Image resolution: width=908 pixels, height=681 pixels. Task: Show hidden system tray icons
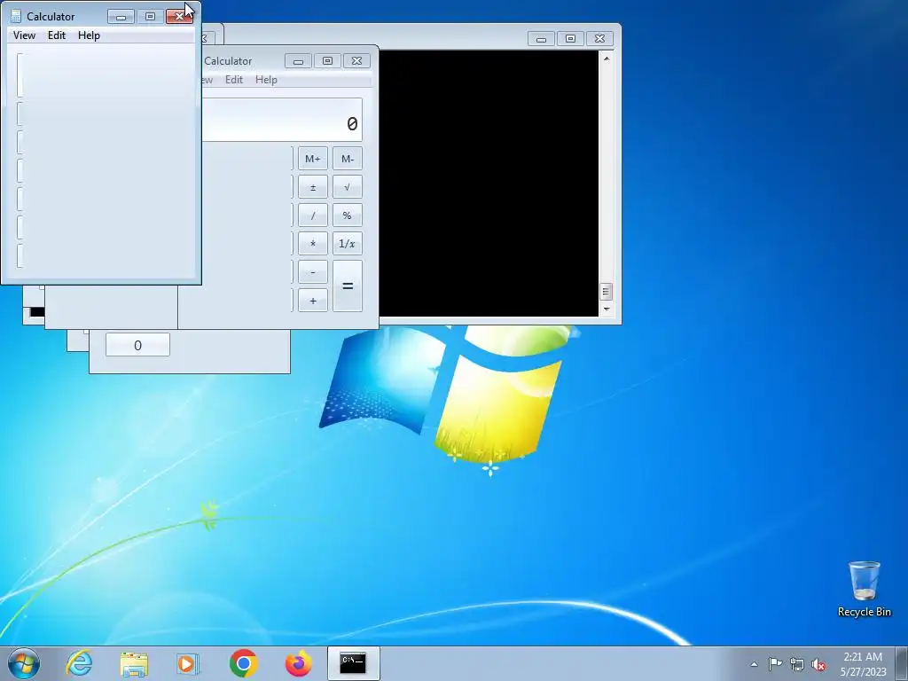pos(754,664)
